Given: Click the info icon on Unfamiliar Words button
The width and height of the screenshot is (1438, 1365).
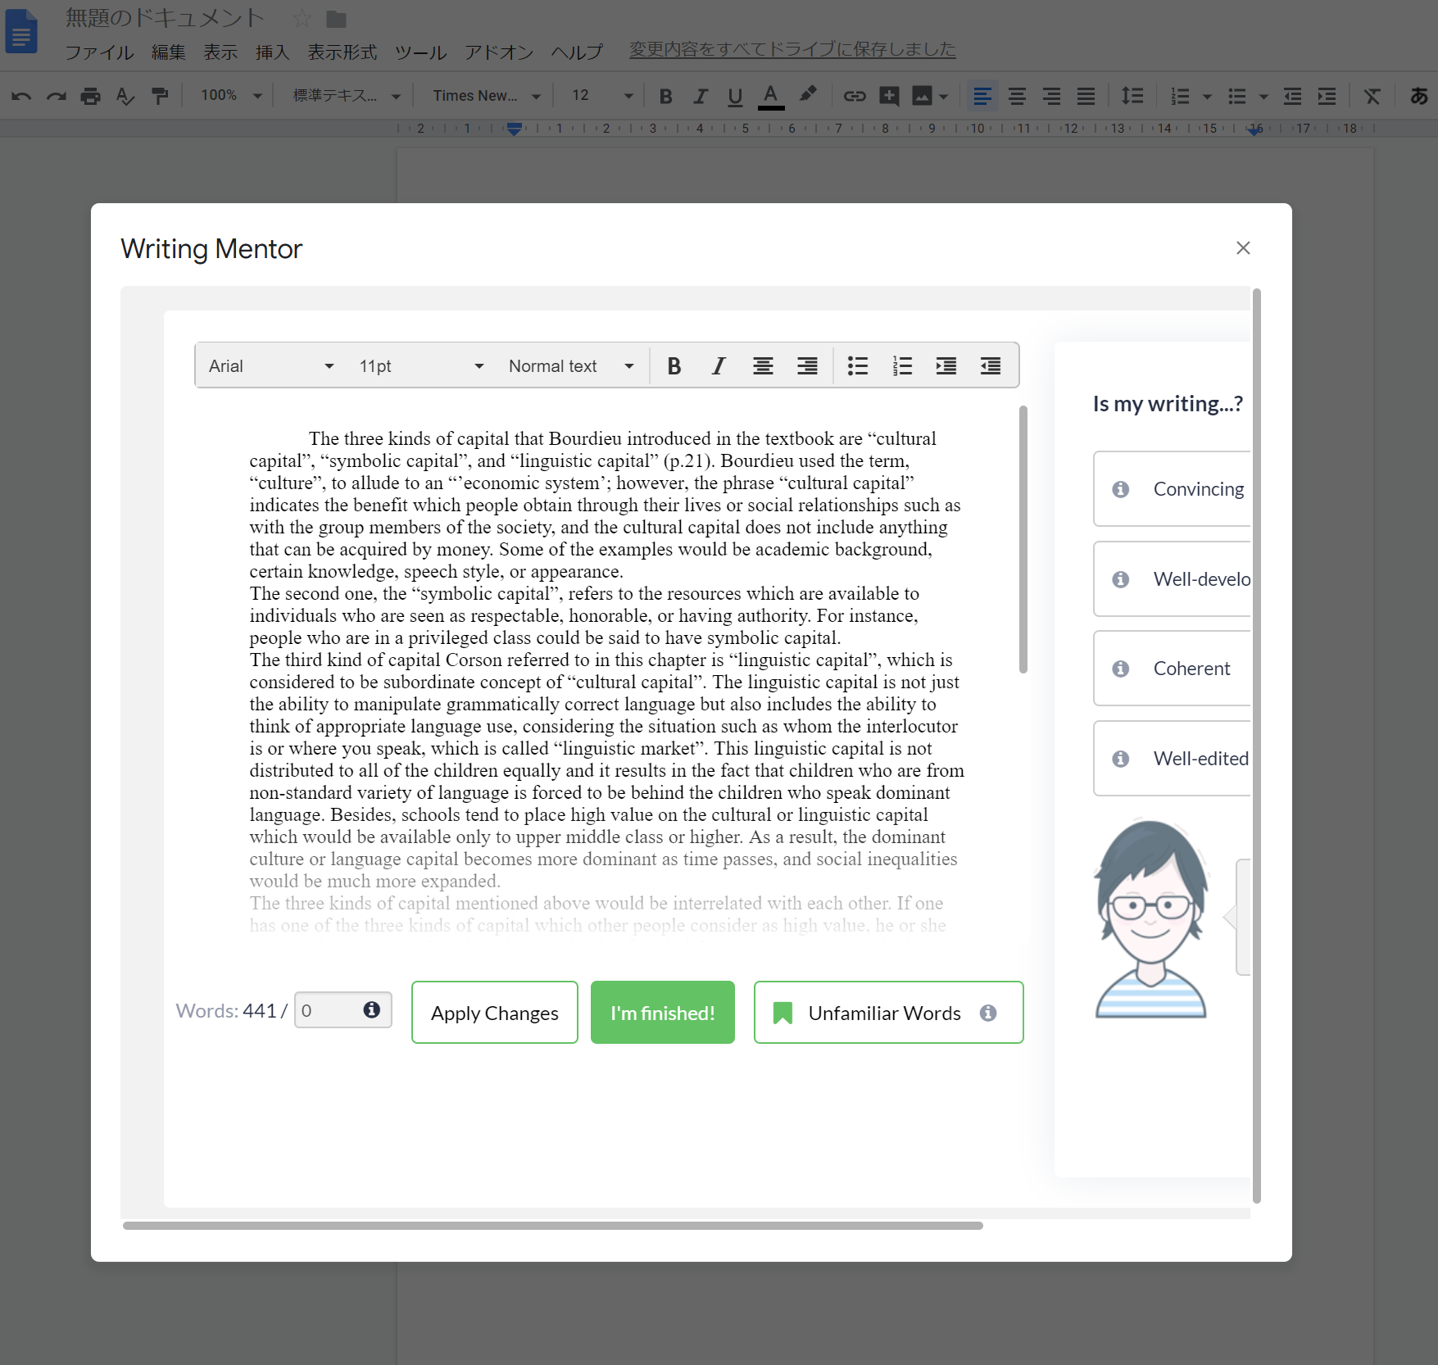Looking at the screenshot, I should (988, 1014).
